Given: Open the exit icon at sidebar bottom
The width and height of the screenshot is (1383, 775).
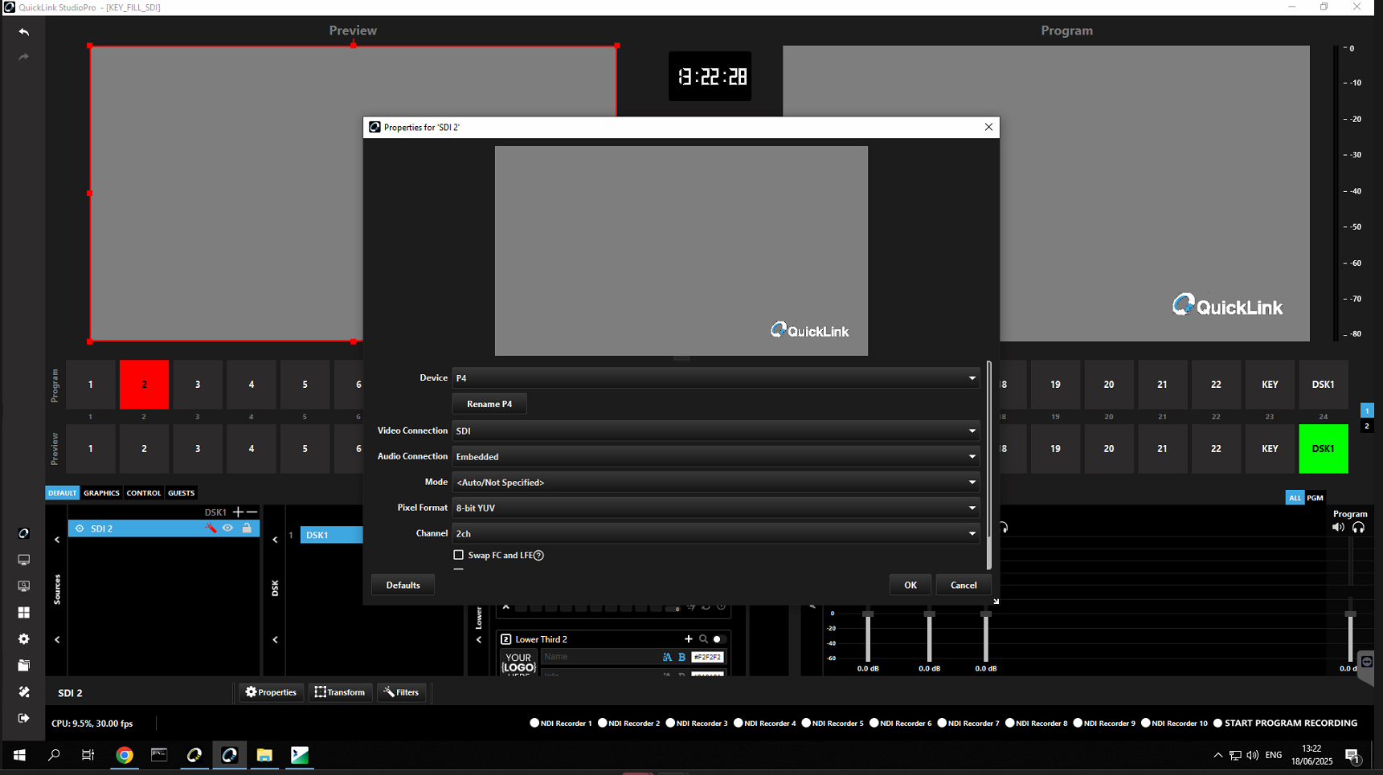Looking at the screenshot, I should pyautogui.click(x=24, y=718).
